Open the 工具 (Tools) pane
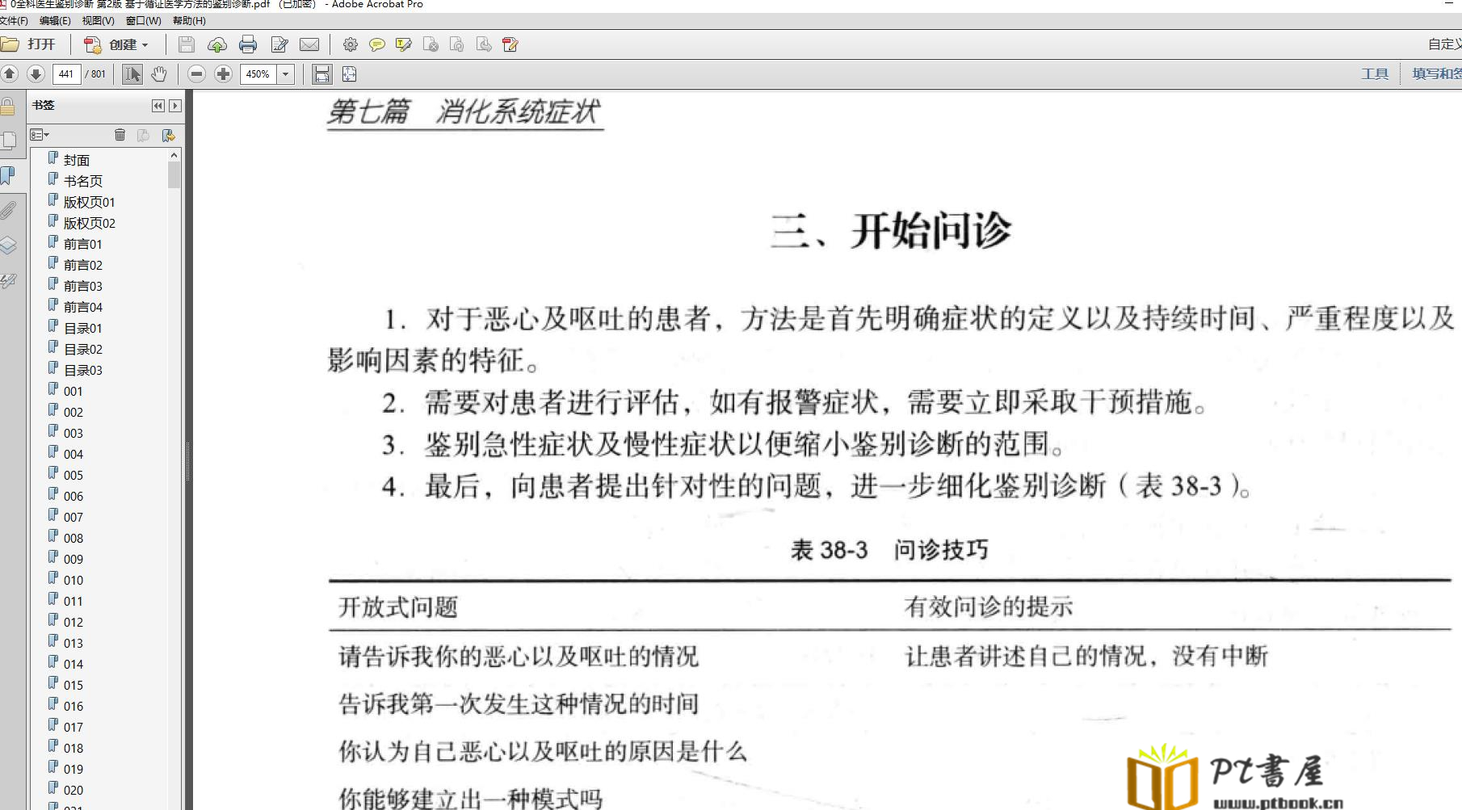 [x=1374, y=74]
